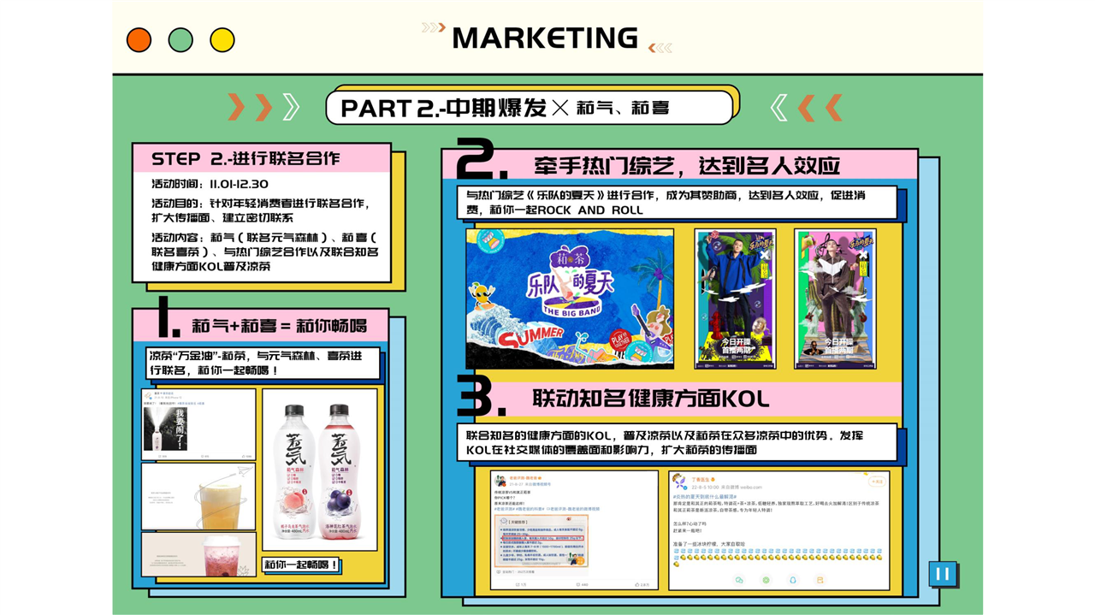Select the PART 2.-中期爆发 heading pill

tap(530, 108)
